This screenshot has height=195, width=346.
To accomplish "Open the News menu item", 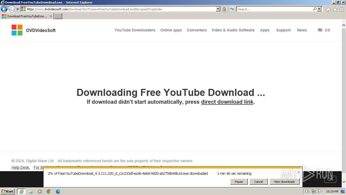I will pyautogui.click(x=302, y=30).
